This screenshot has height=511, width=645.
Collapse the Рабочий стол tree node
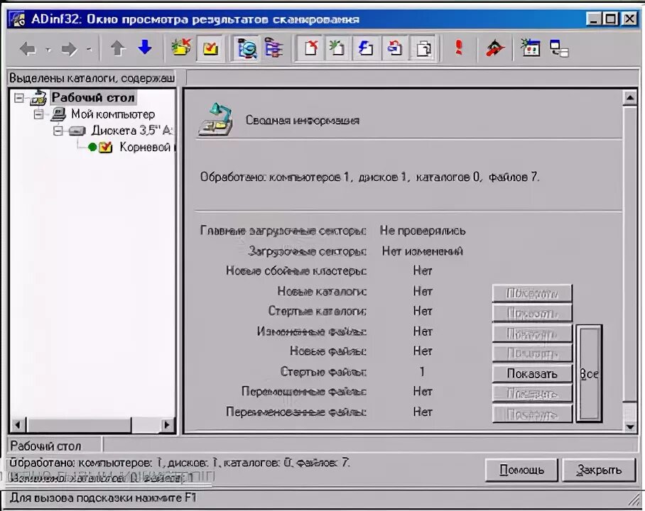click(x=19, y=98)
